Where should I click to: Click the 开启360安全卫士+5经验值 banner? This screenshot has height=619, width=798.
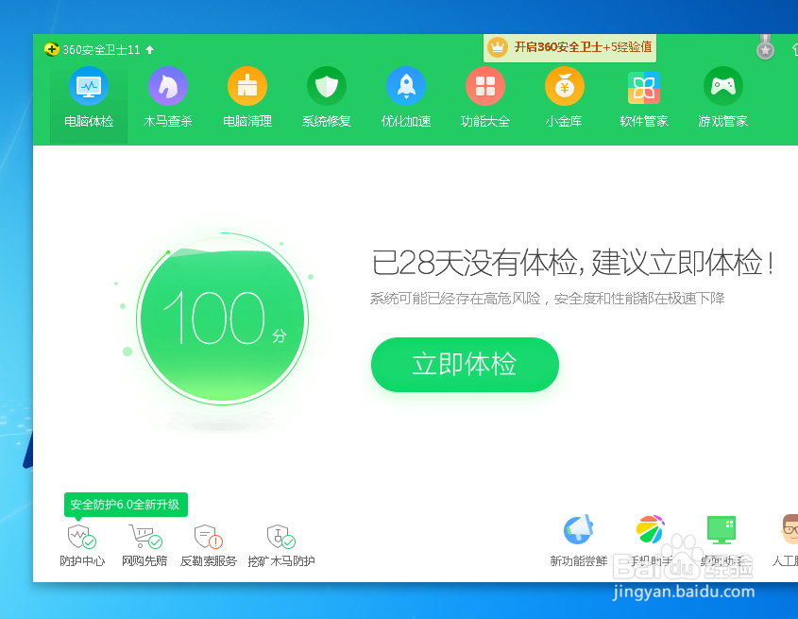[x=569, y=47]
